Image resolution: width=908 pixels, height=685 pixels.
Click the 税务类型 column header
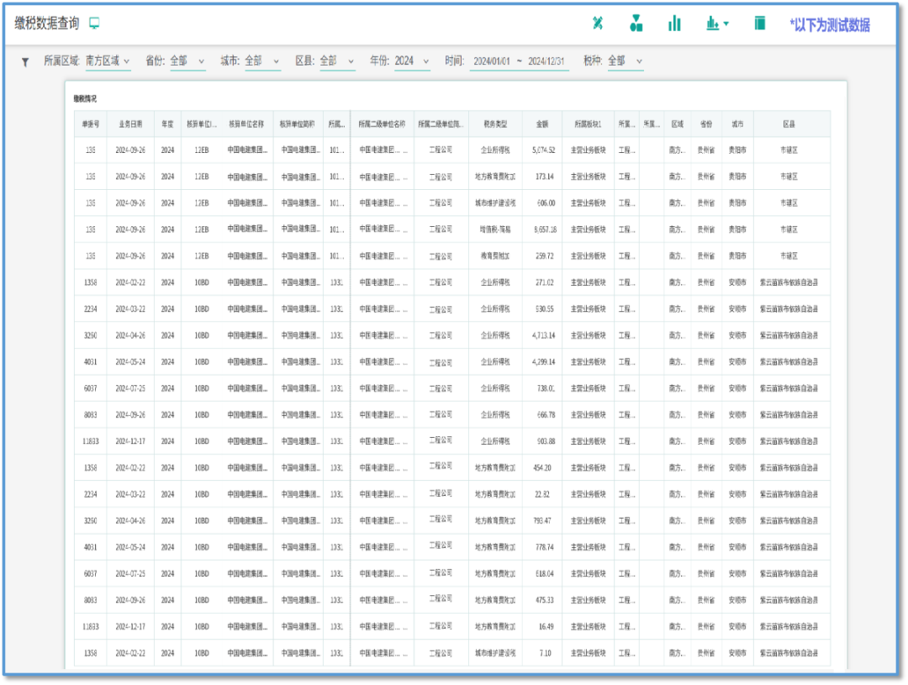[x=495, y=124]
